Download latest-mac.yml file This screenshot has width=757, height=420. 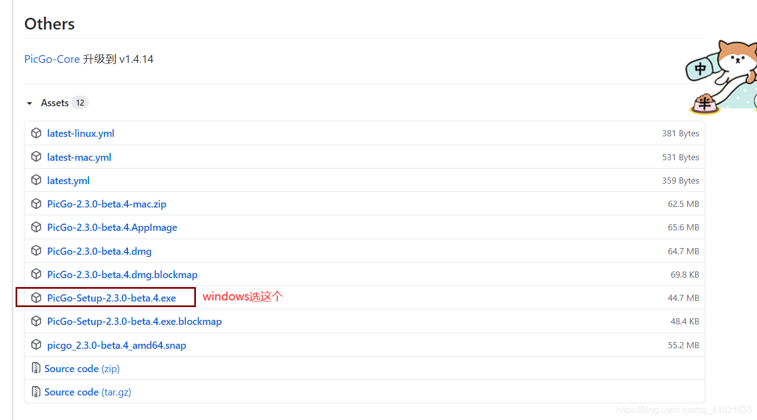(79, 157)
